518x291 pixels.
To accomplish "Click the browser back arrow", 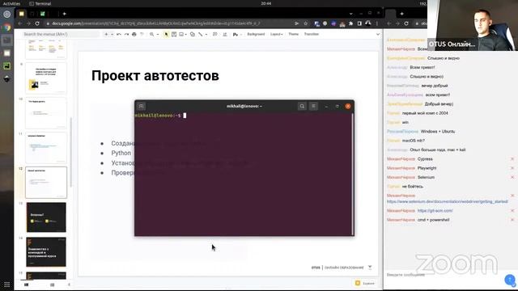I will pos(19,23).
